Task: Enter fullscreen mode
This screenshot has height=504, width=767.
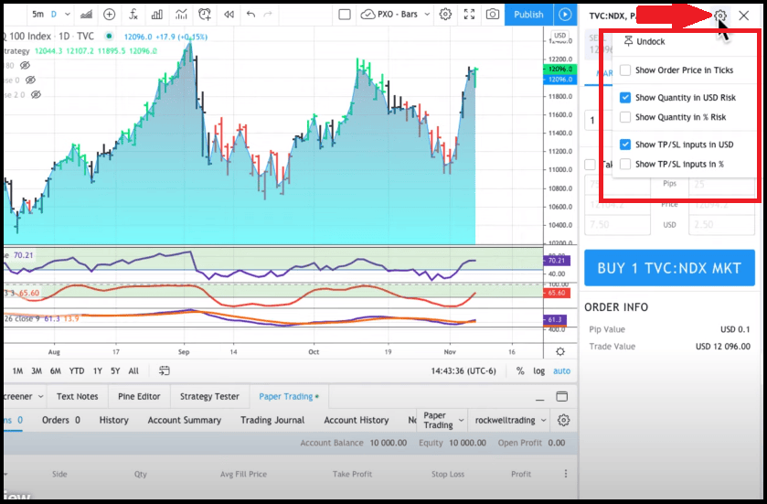Action: pyautogui.click(x=469, y=15)
